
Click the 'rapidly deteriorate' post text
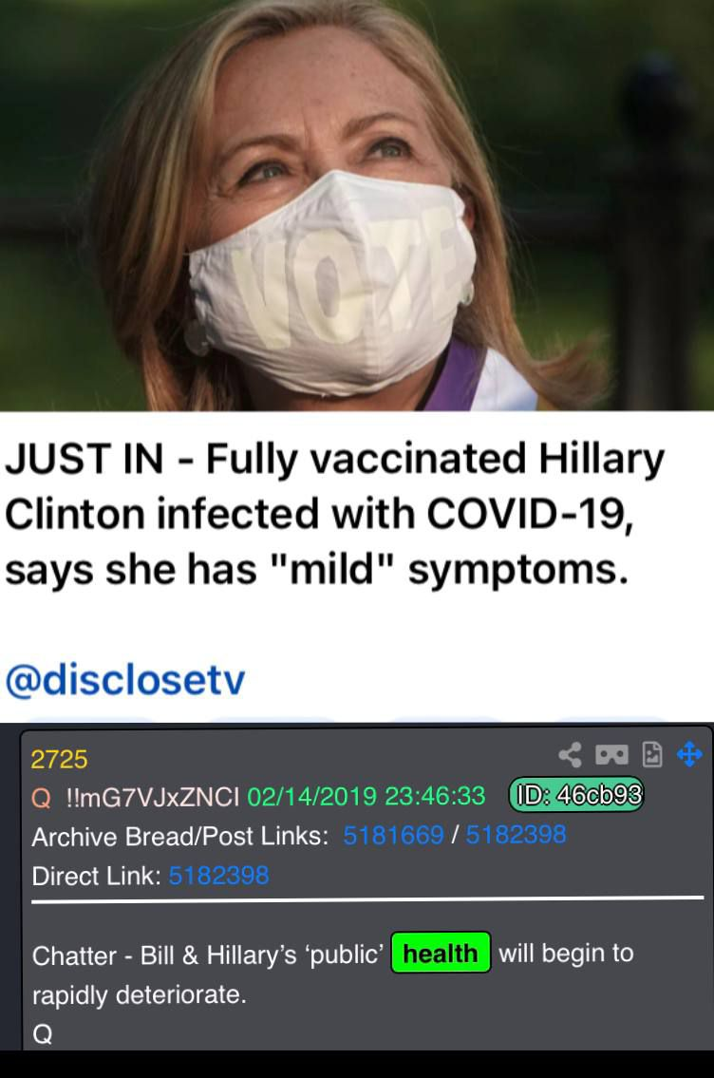click(140, 994)
